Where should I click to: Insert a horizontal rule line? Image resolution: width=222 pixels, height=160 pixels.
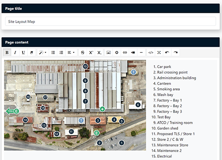click(x=141, y=52)
